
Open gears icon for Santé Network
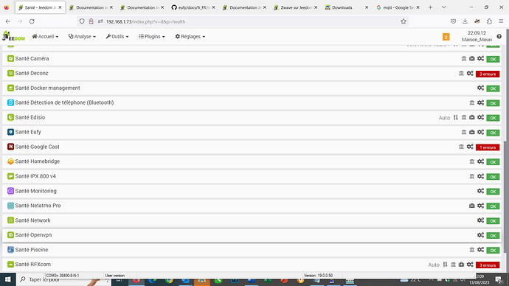[x=480, y=220]
